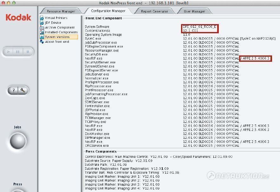Click the TCBManager.exe row
280x192 pixels.
[x=162, y=118]
